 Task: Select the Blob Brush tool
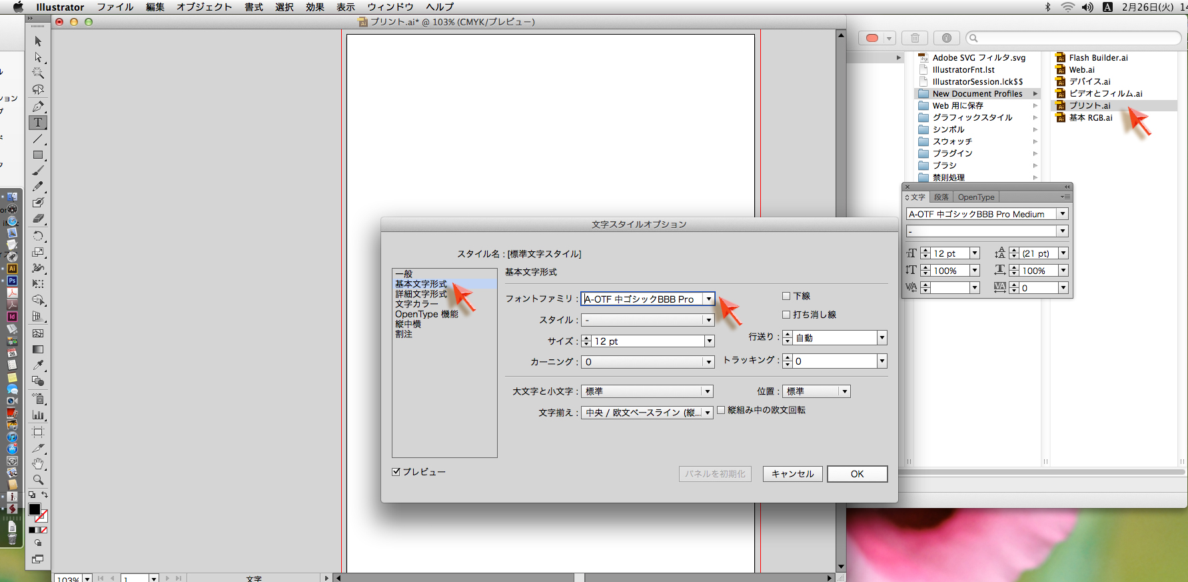point(38,203)
